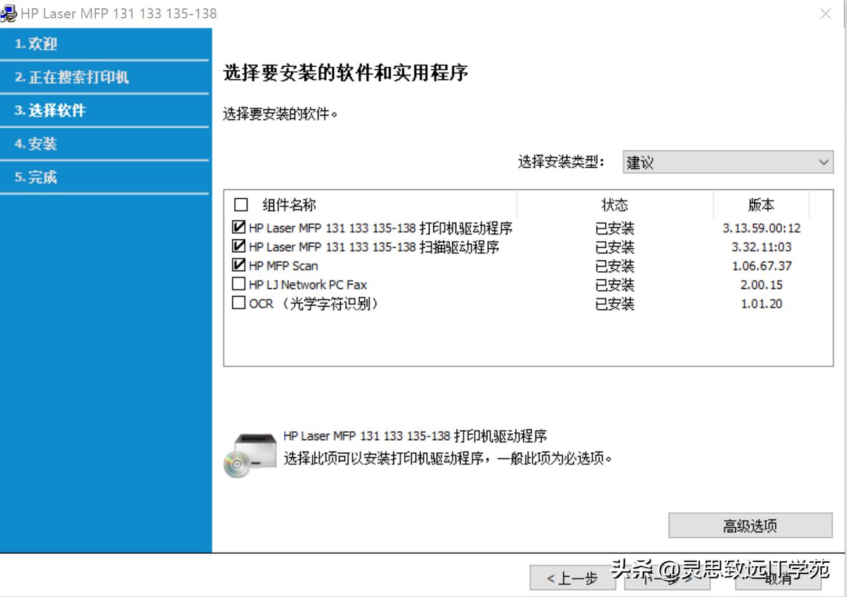
Task: Select step 5.完成 in the sidebar
Action: click(x=105, y=177)
